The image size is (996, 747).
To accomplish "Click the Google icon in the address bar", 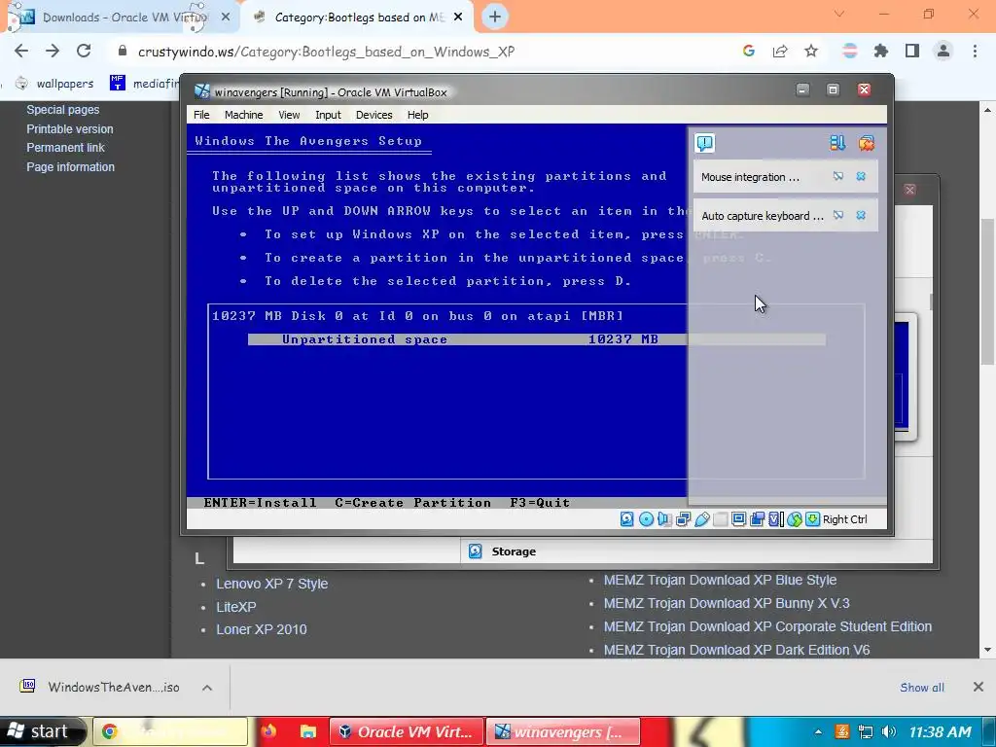I will pyautogui.click(x=749, y=51).
